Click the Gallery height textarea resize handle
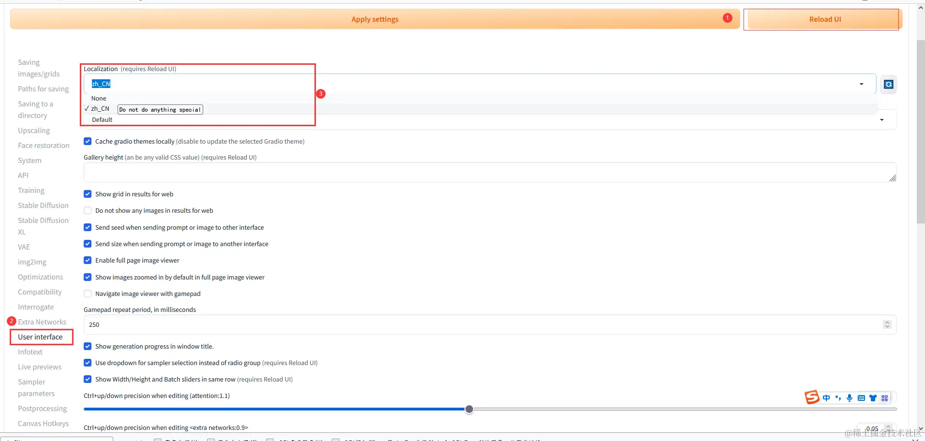Screen dimensions: 925x441 coord(892,178)
